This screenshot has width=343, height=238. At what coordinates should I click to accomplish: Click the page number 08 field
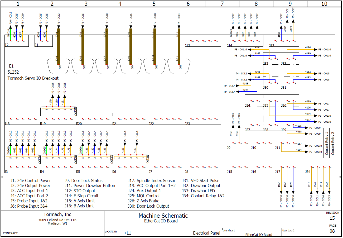332,231
